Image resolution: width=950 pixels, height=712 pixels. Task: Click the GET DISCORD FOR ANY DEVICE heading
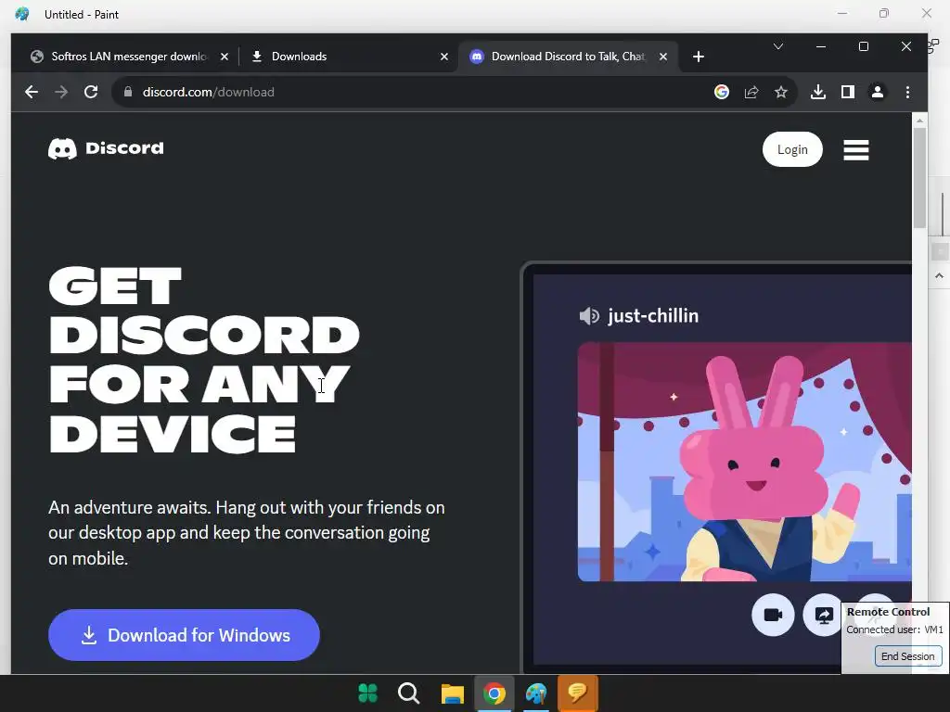point(203,361)
